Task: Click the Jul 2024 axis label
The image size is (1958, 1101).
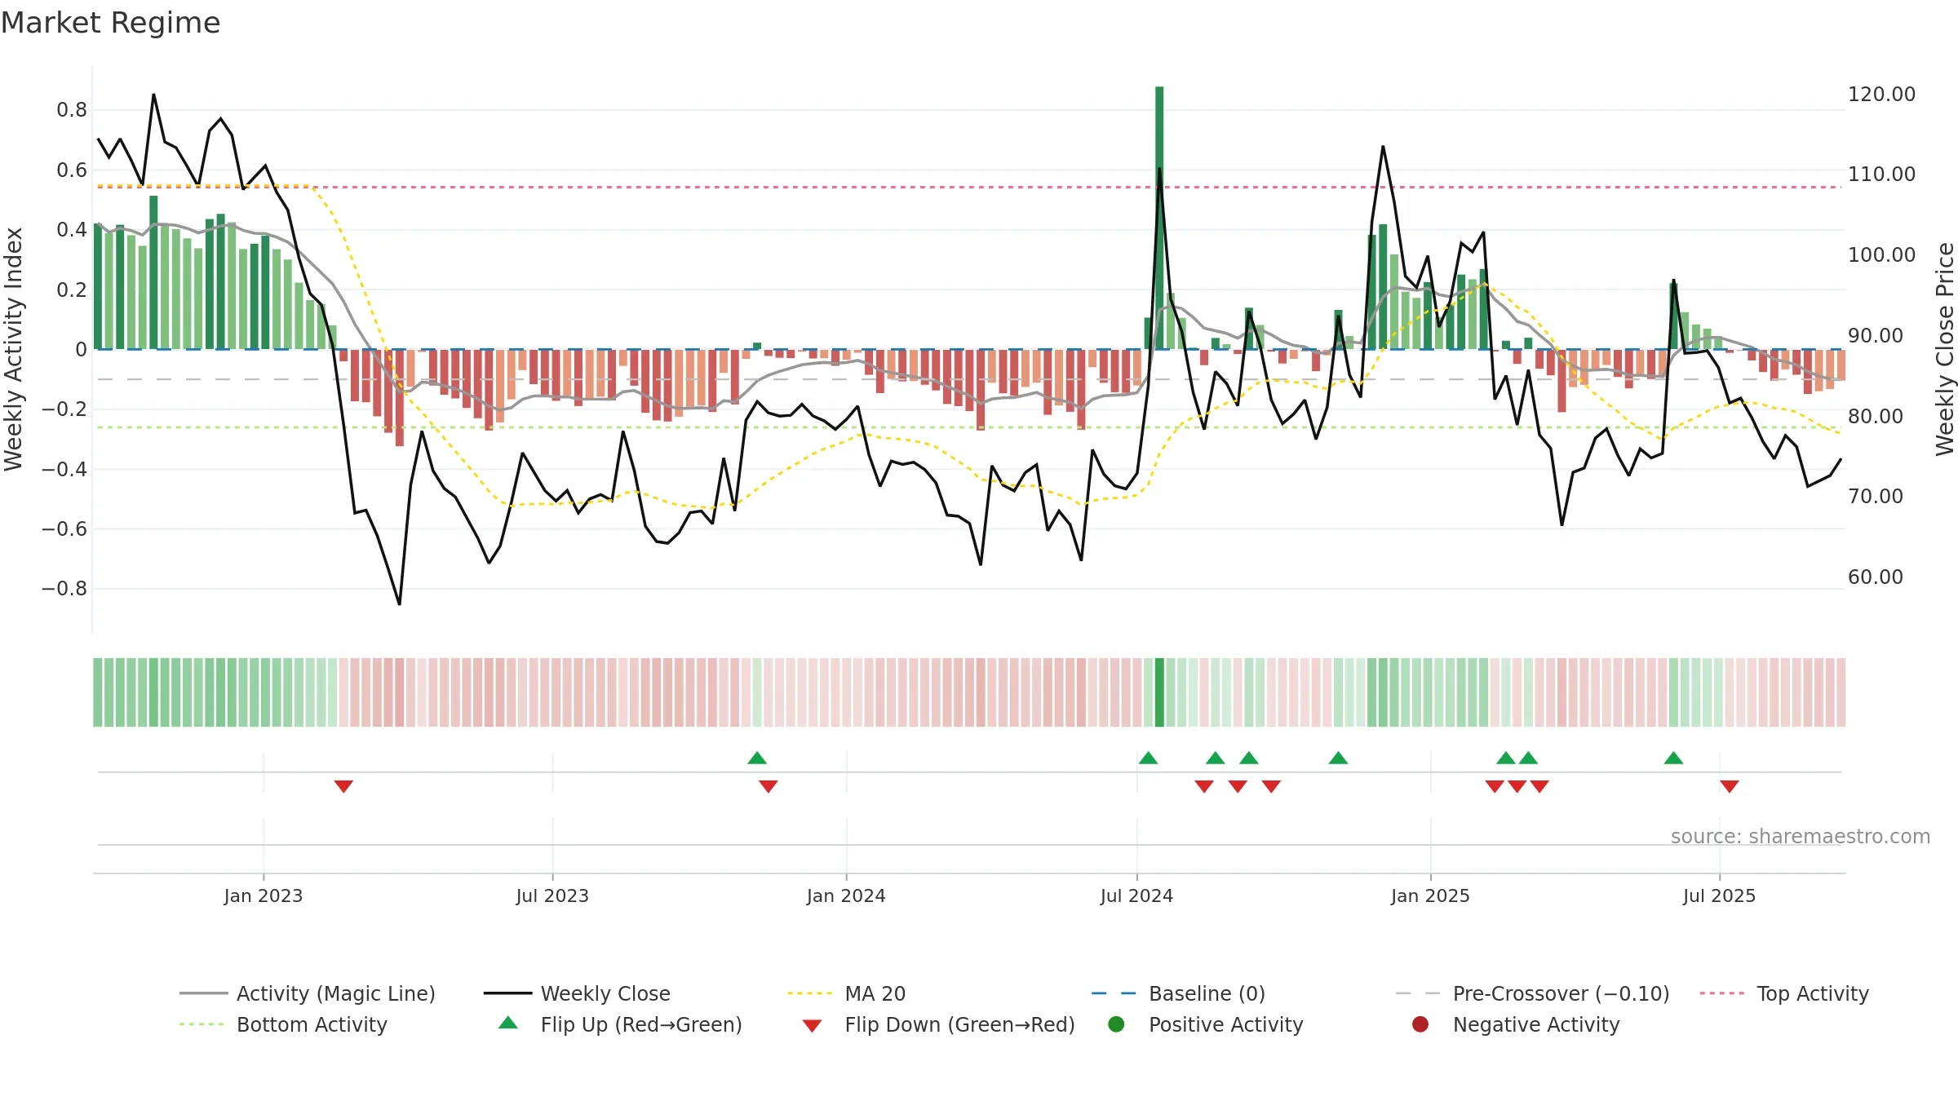Action: 1136,895
